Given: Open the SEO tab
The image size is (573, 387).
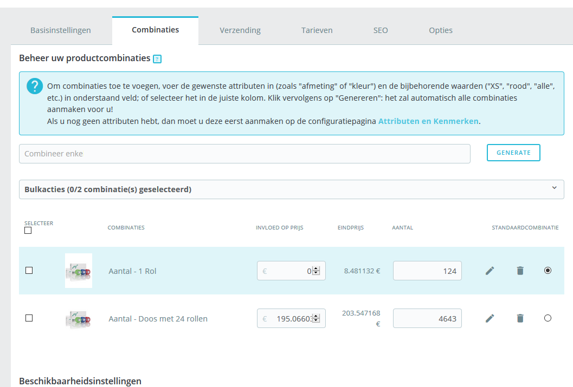Looking at the screenshot, I should 381,30.
